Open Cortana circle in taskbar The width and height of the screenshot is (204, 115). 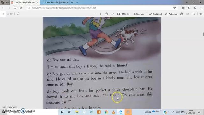coord(62,112)
